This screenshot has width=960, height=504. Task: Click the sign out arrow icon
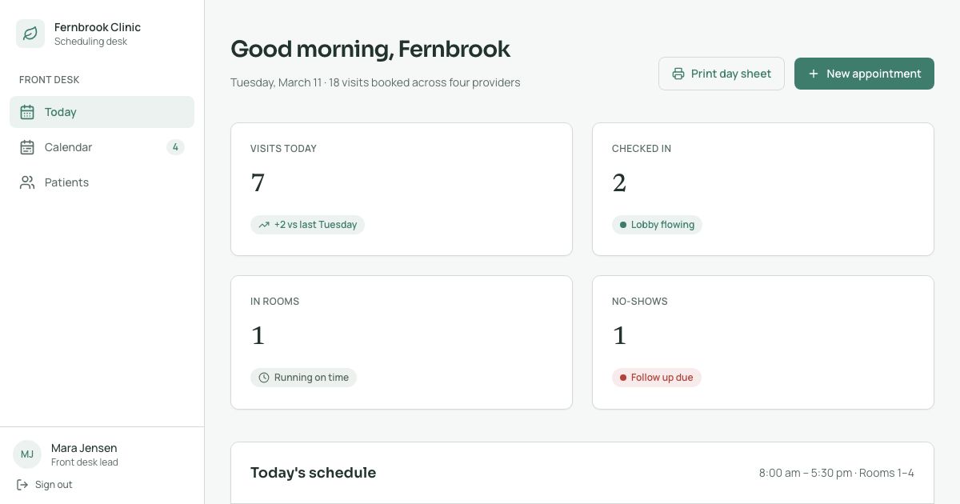tap(22, 485)
